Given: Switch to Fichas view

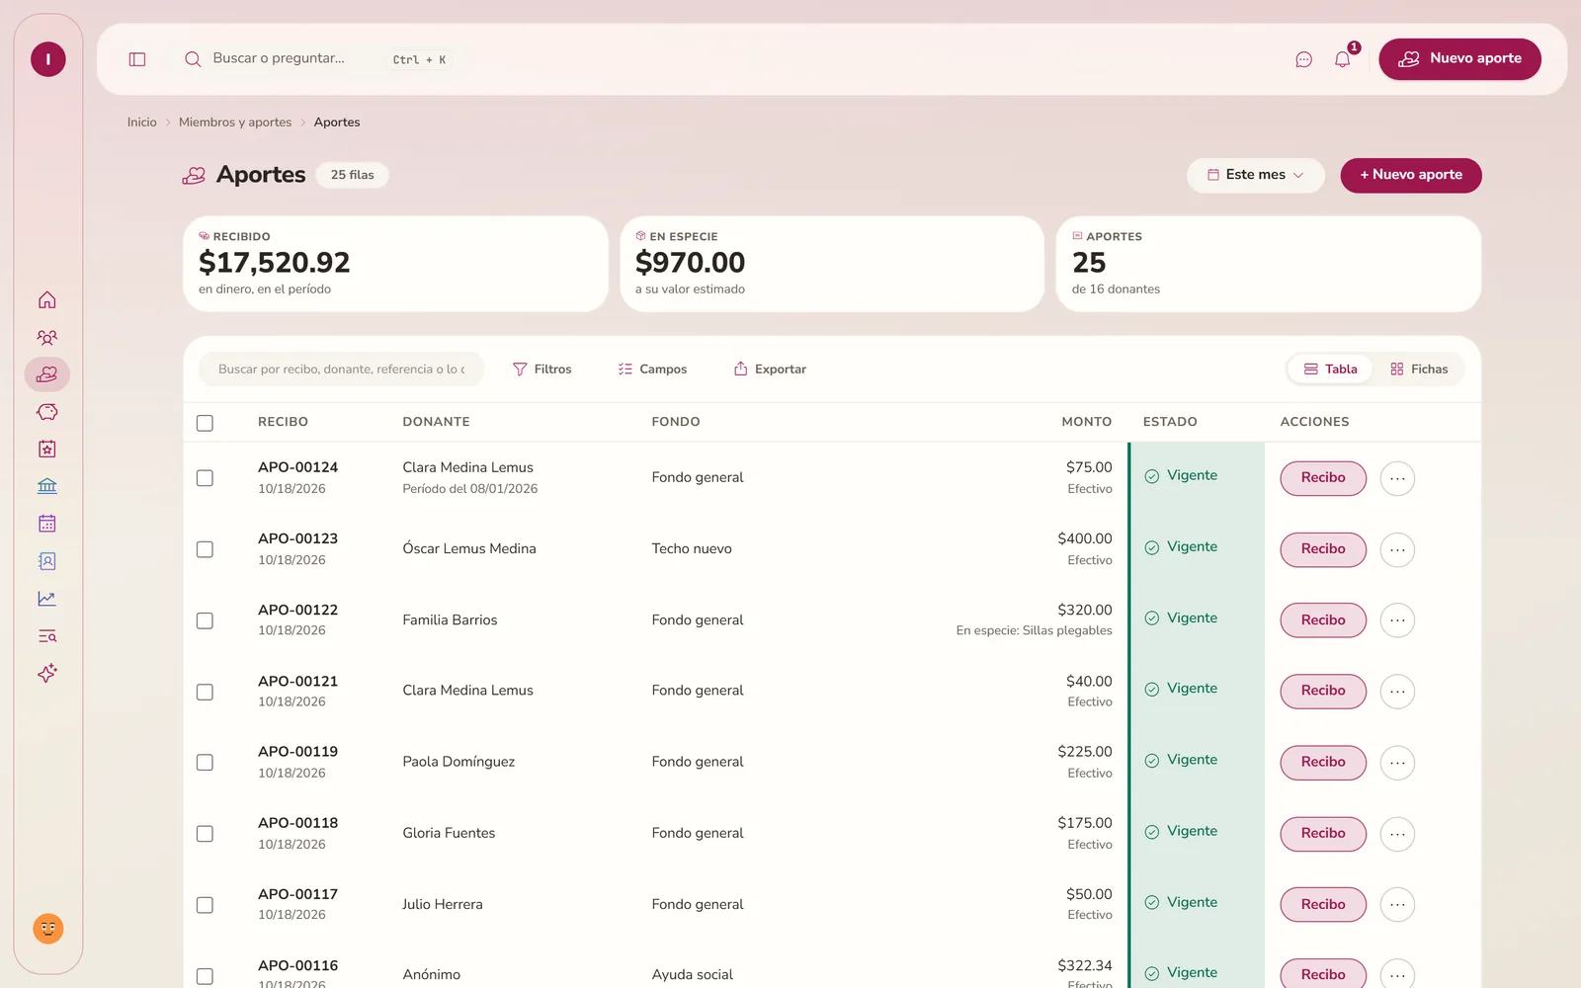Looking at the screenshot, I should click(1419, 369).
